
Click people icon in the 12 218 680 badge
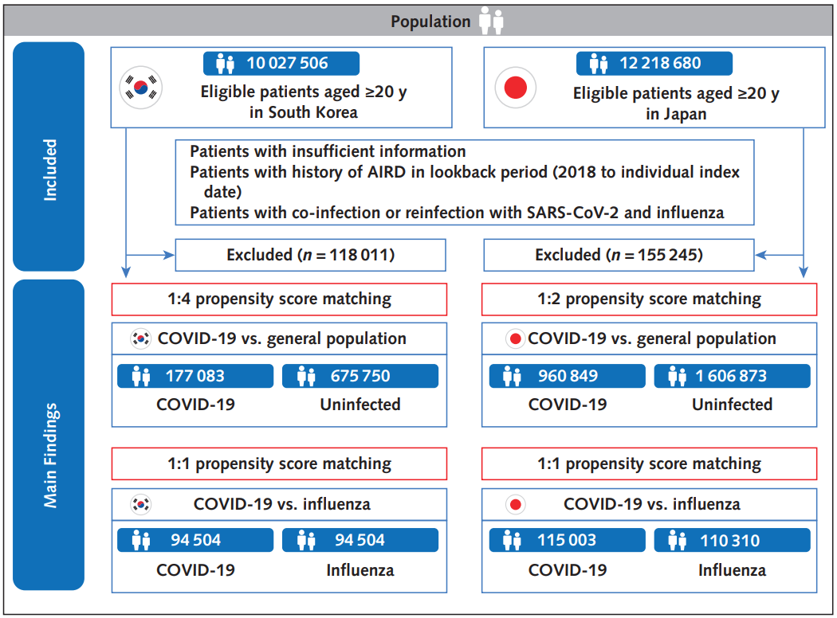pyautogui.click(x=599, y=64)
